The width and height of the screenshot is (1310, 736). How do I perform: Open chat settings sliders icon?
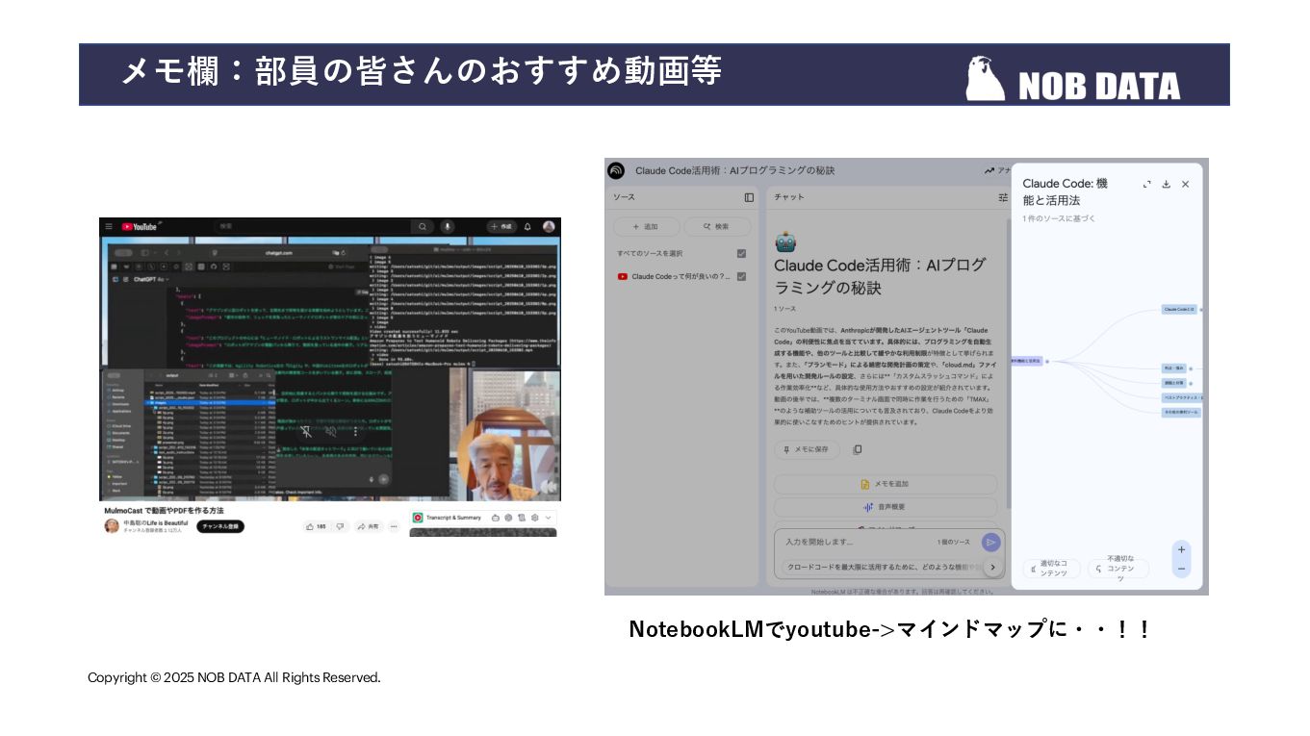tap(1003, 197)
